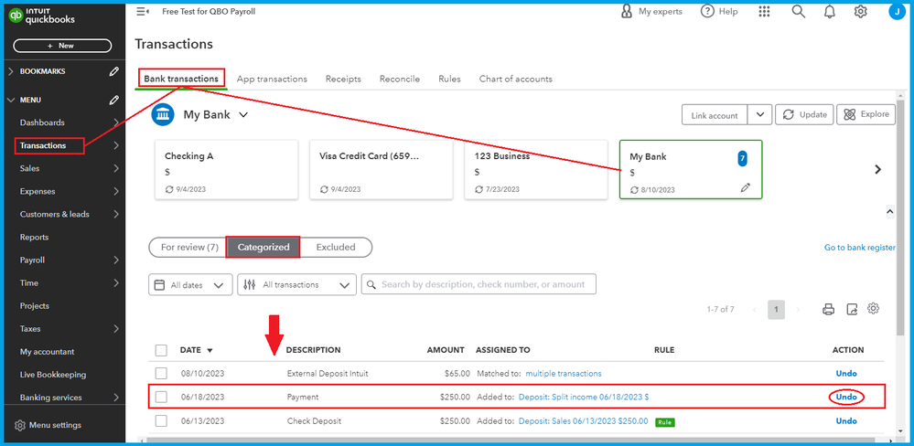The image size is (914, 446).
Task: Open the J user profile avatar
Action: click(896, 11)
